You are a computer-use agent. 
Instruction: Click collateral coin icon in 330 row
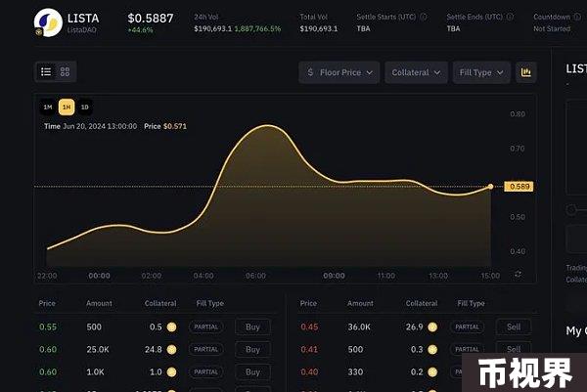tap(432, 371)
